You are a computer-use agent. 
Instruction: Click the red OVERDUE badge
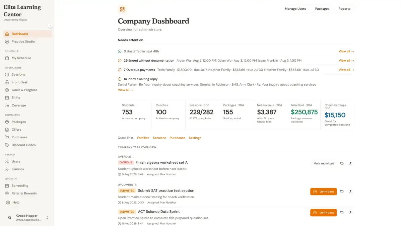pyautogui.click(x=126, y=162)
